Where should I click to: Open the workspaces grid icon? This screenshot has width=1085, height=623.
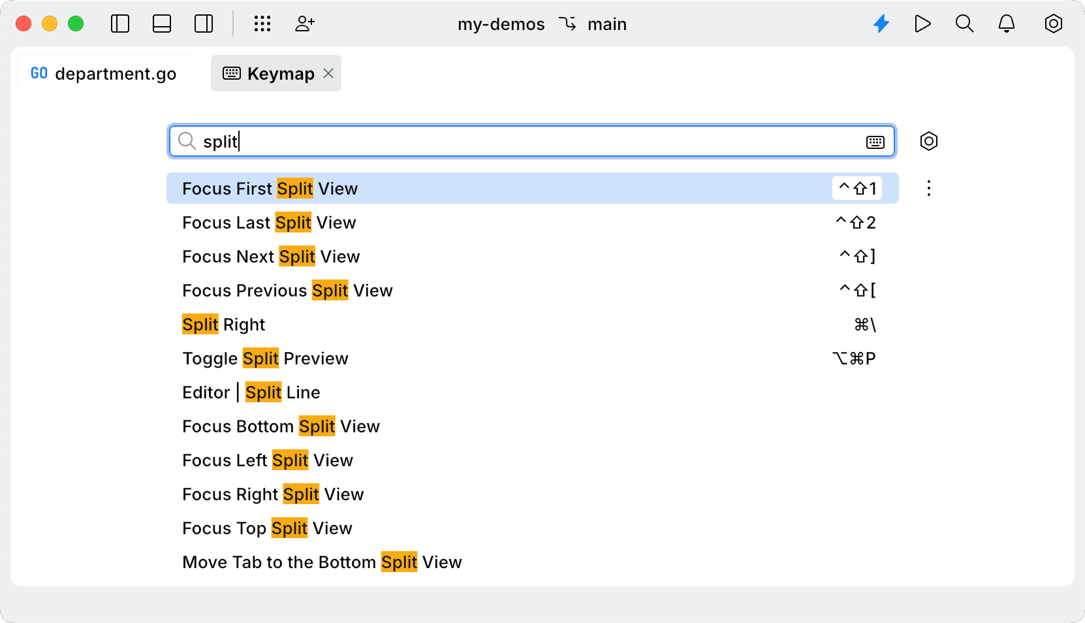[262, 24]
